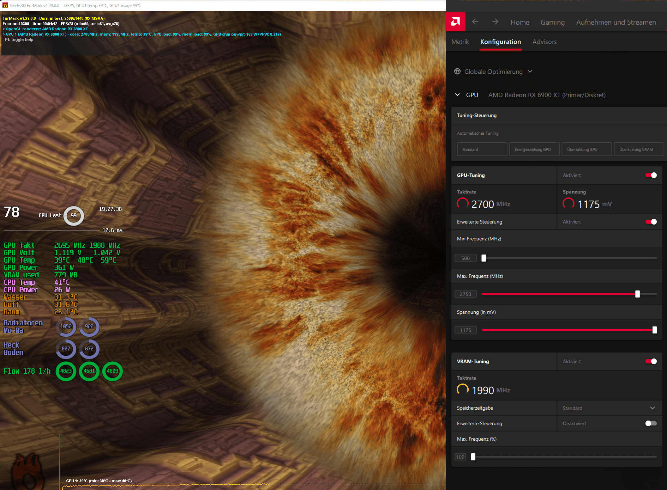Click the CPU Temp 41°C reading

tap(37, 282)
